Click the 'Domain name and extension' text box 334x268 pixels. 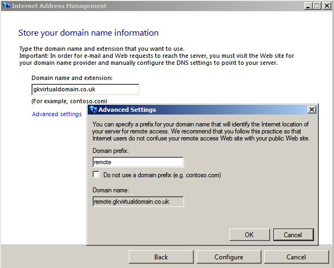click(85, 89)
